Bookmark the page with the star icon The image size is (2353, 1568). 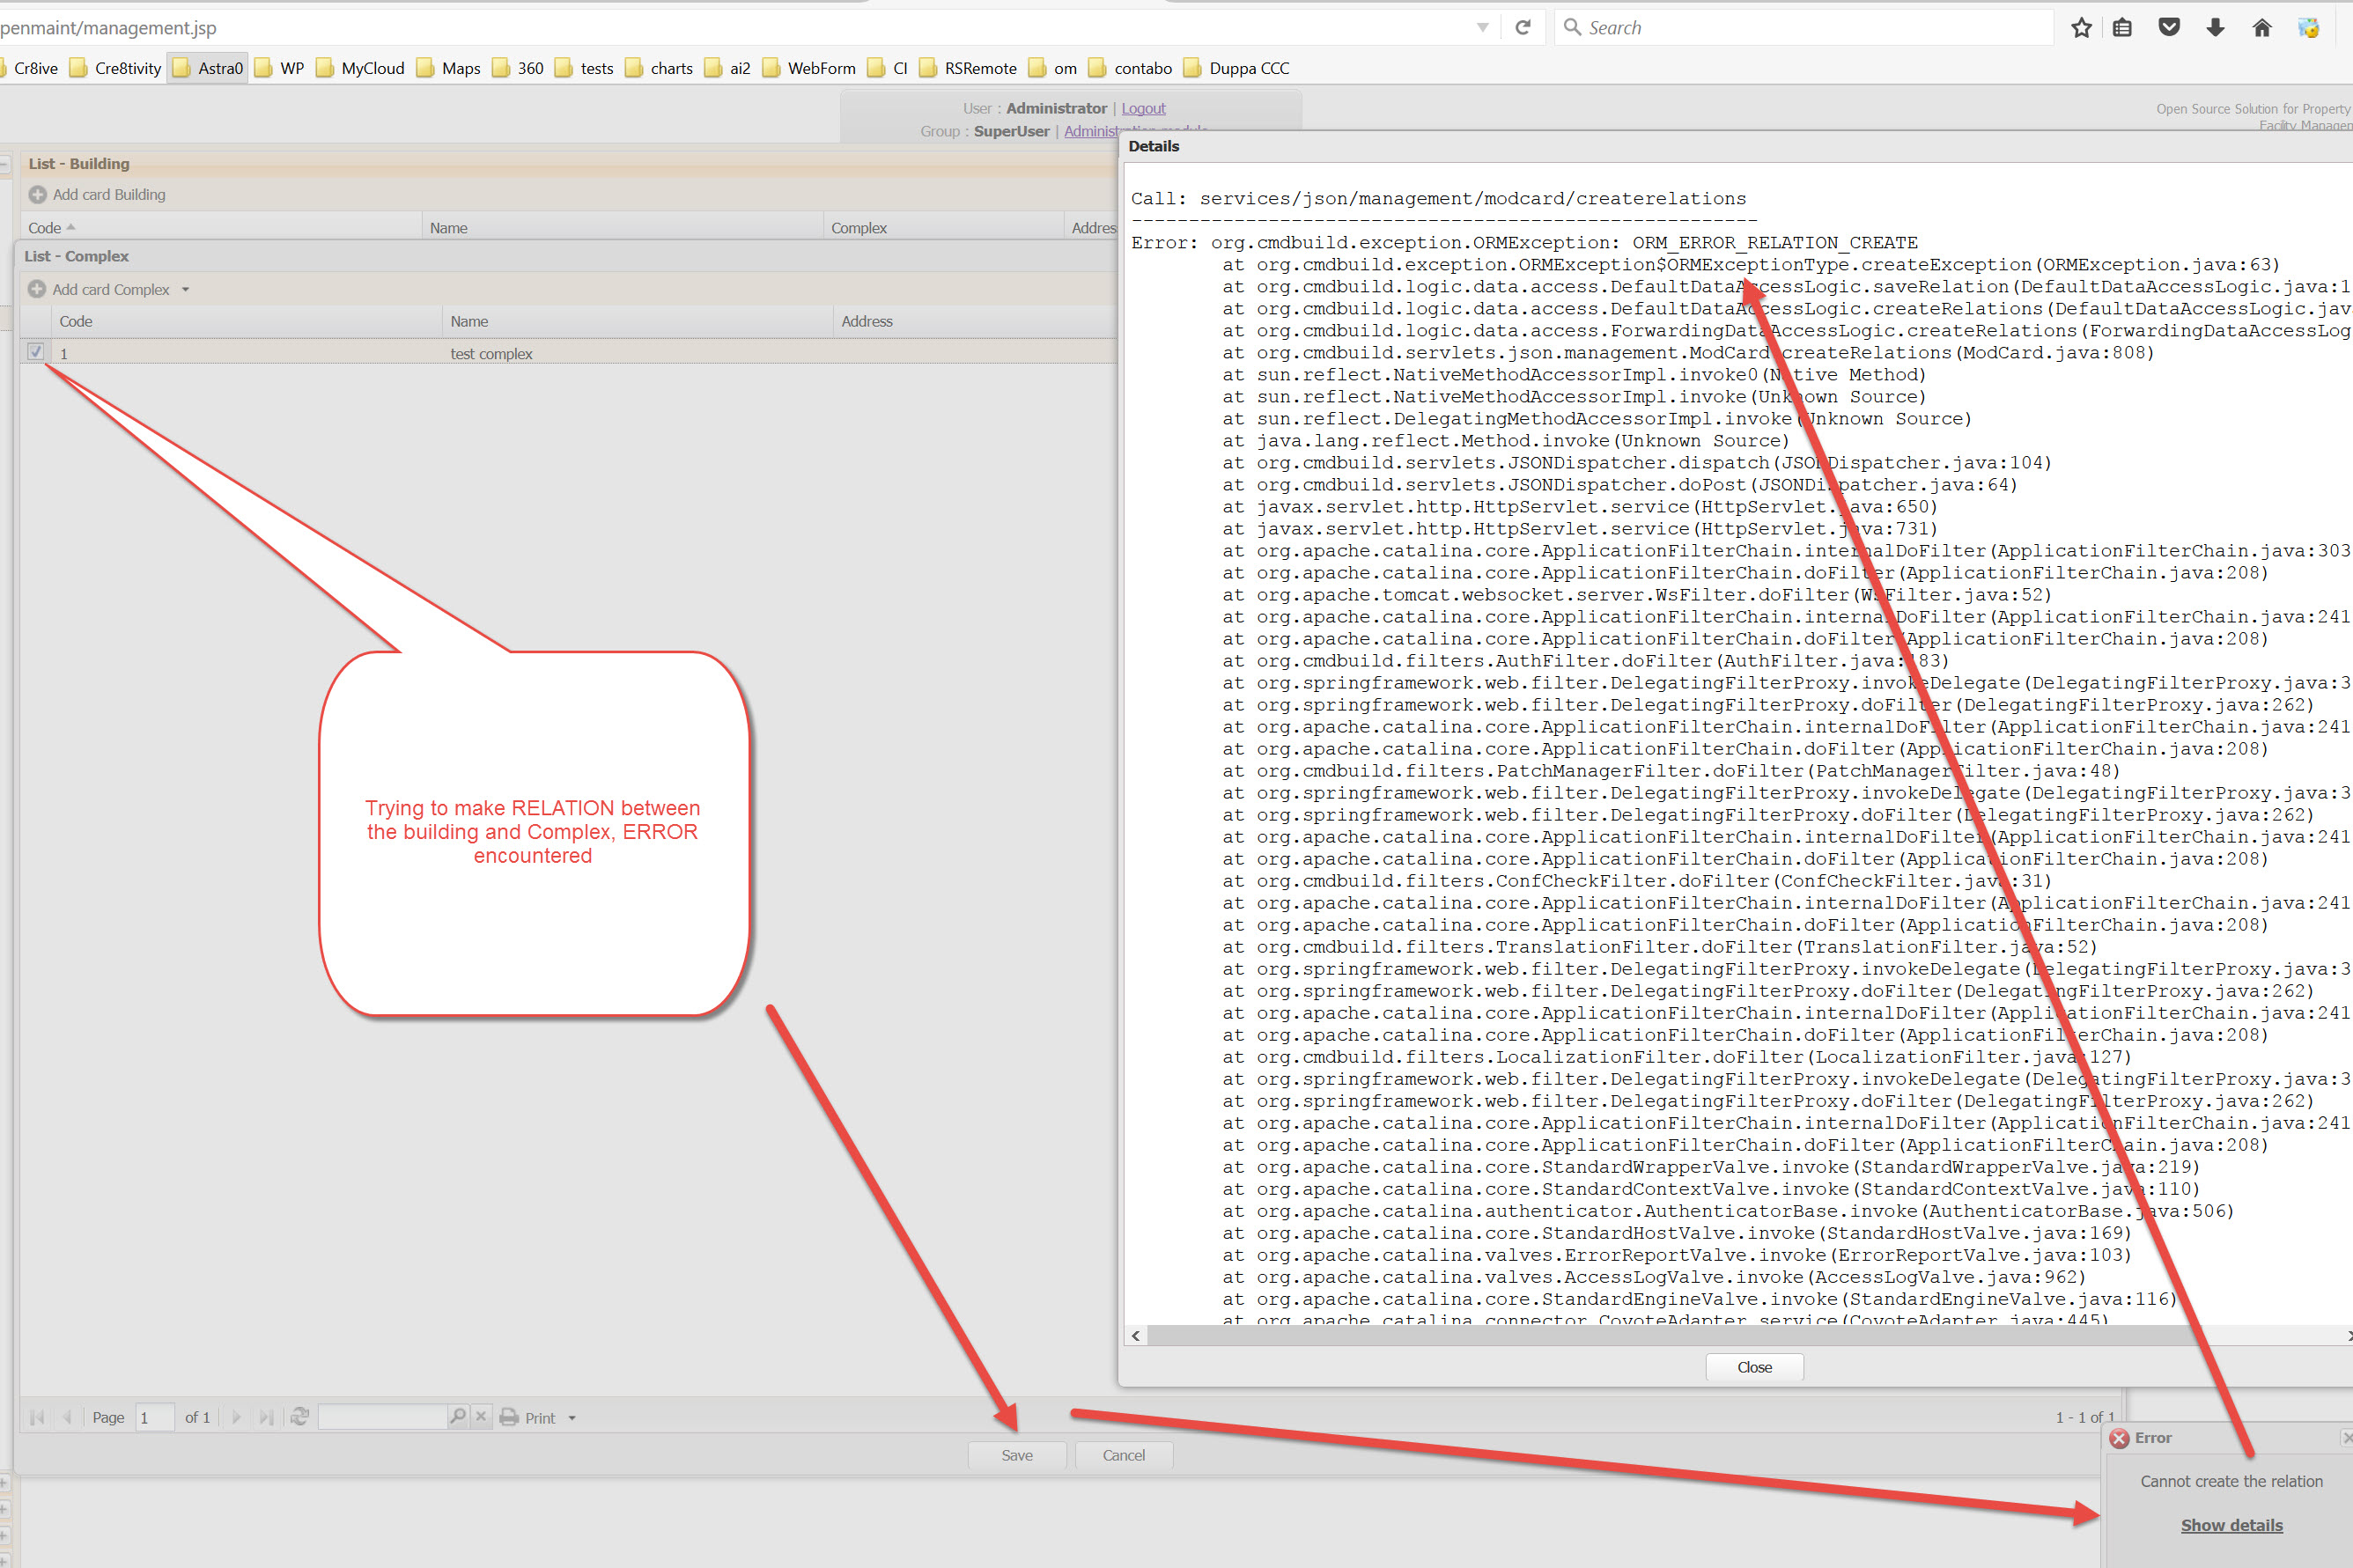(x=2081, y=28)
